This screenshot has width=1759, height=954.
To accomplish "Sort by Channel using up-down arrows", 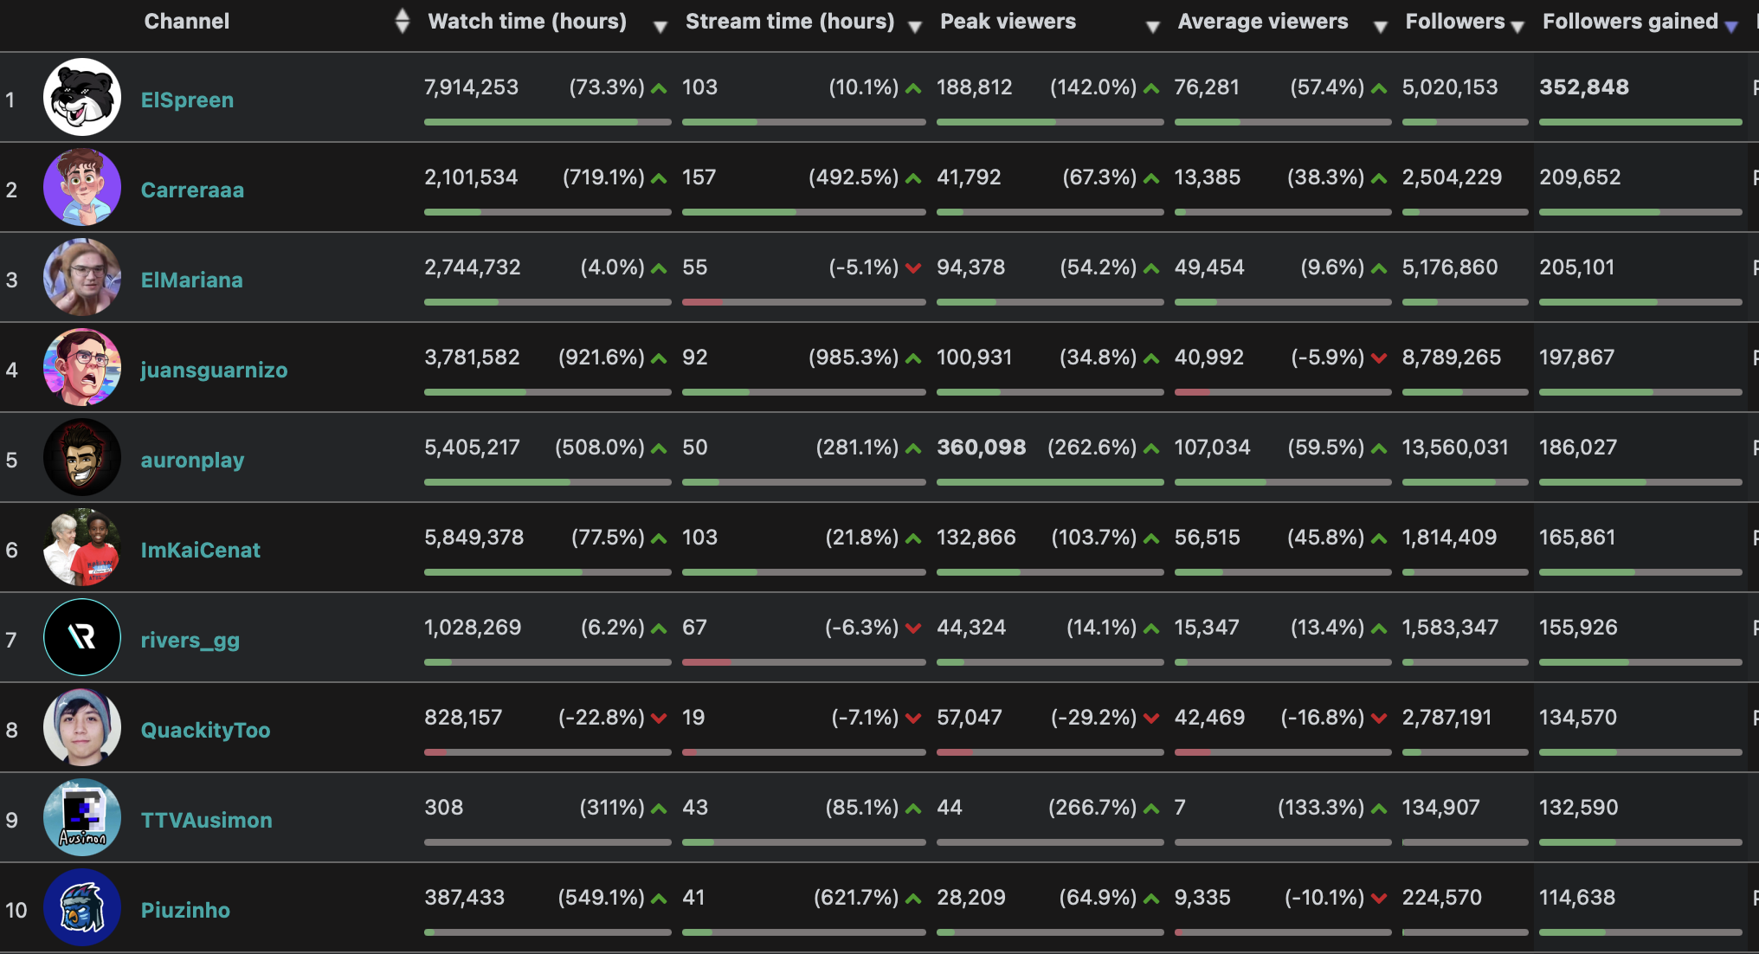I will click(402, 21).
